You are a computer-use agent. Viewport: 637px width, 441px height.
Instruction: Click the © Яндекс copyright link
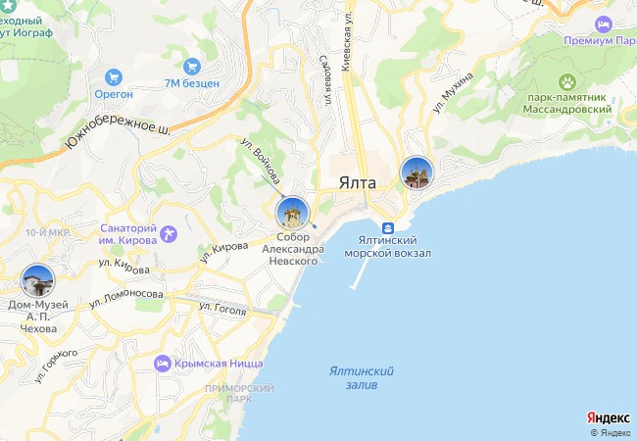click(x=611, y=433)
